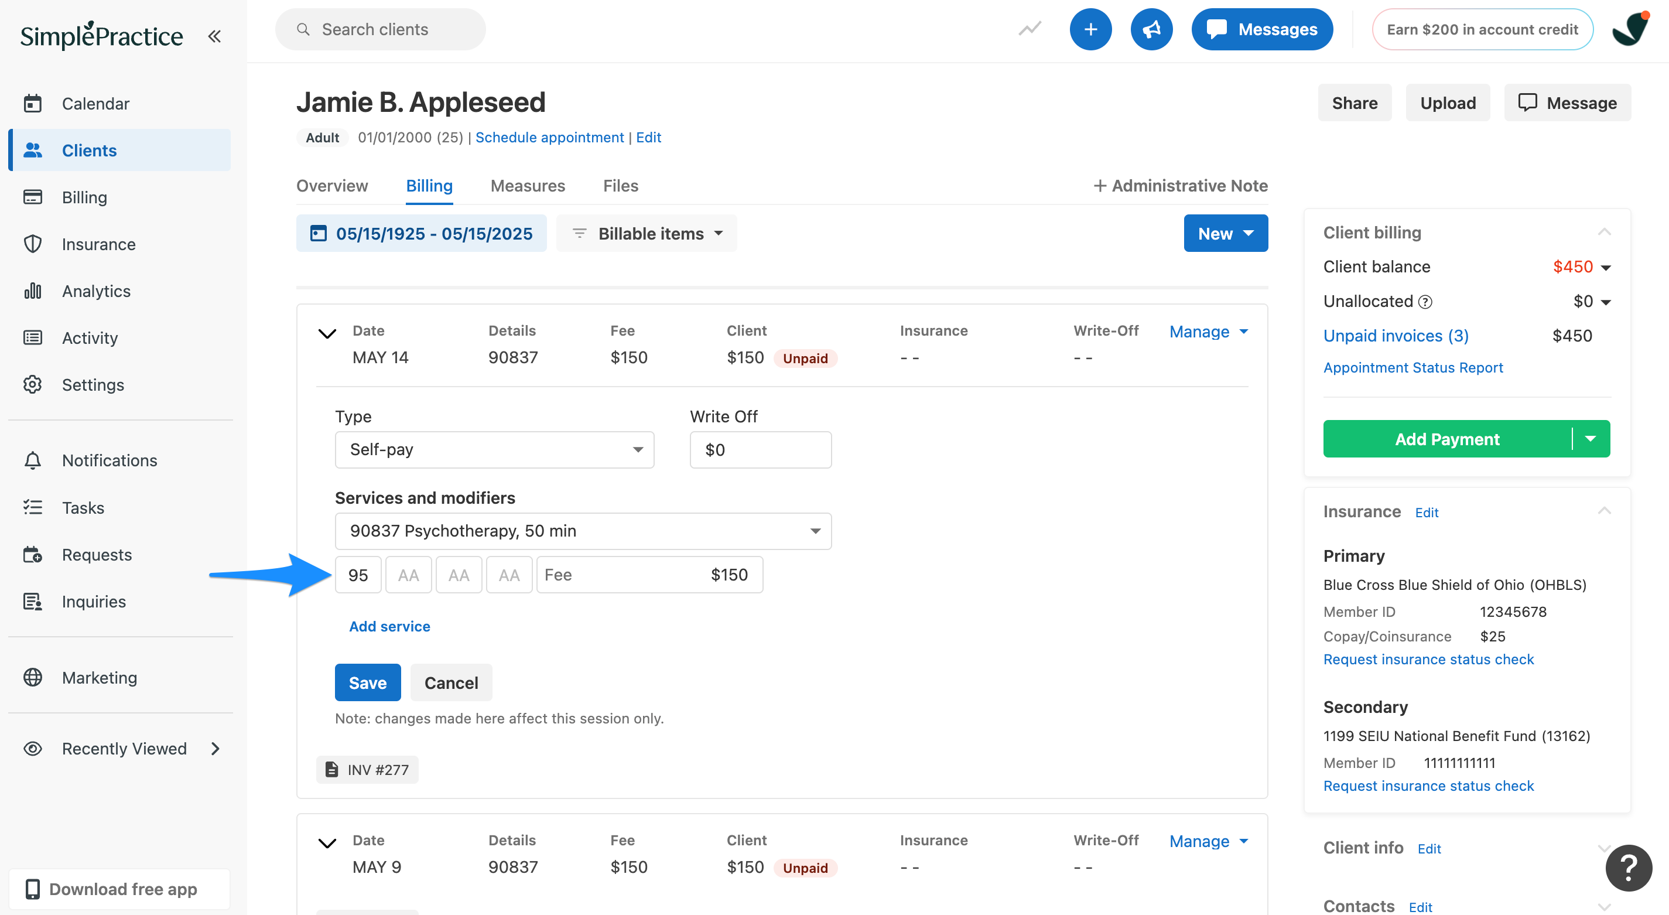Open the date range 05/15/1925 - 05/15/2025 picker
The width and height of the screenshot is (1669, 915).
(421, 233)
